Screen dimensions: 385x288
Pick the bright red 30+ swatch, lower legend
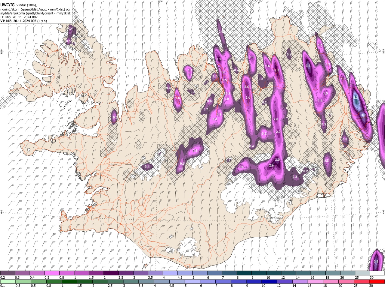pos(377,282)
